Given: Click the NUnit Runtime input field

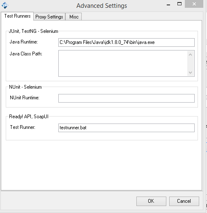Looking at the screenshot, I should (126, 98).
